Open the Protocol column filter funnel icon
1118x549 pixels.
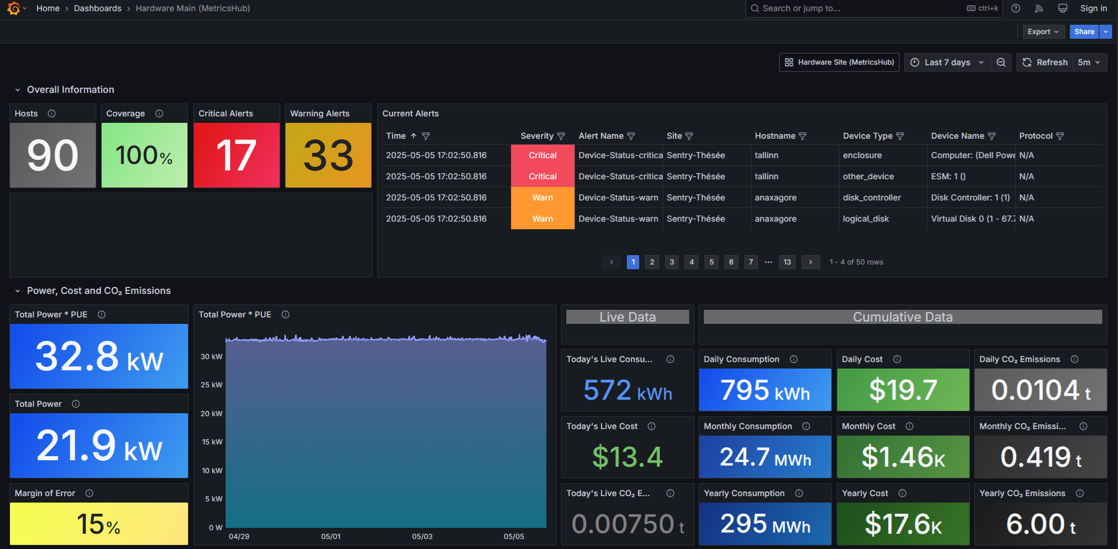[x=1061, y=136]
